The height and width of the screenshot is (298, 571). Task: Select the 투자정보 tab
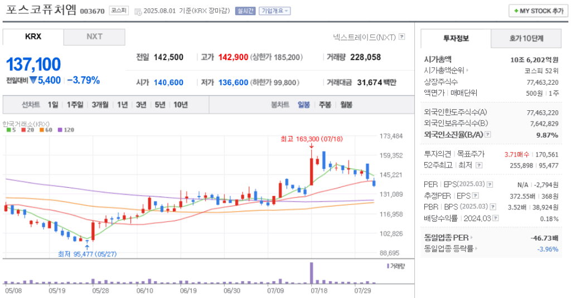456,38
